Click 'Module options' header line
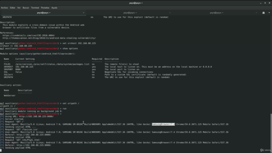 click(38, 54)
